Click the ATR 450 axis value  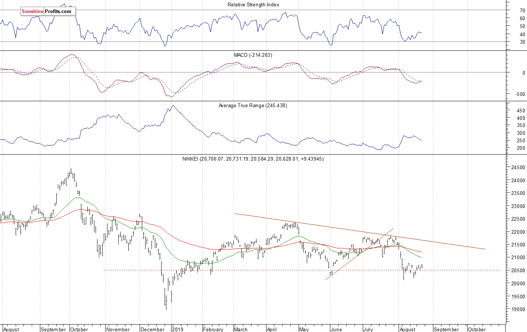tap(521, 111)
